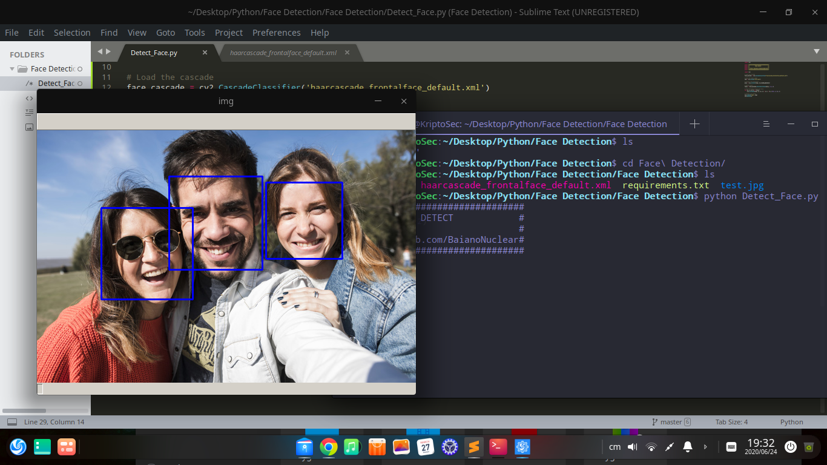827x465 pixels.
Task: Click the img window title bar
Action: tap(226, 101)
